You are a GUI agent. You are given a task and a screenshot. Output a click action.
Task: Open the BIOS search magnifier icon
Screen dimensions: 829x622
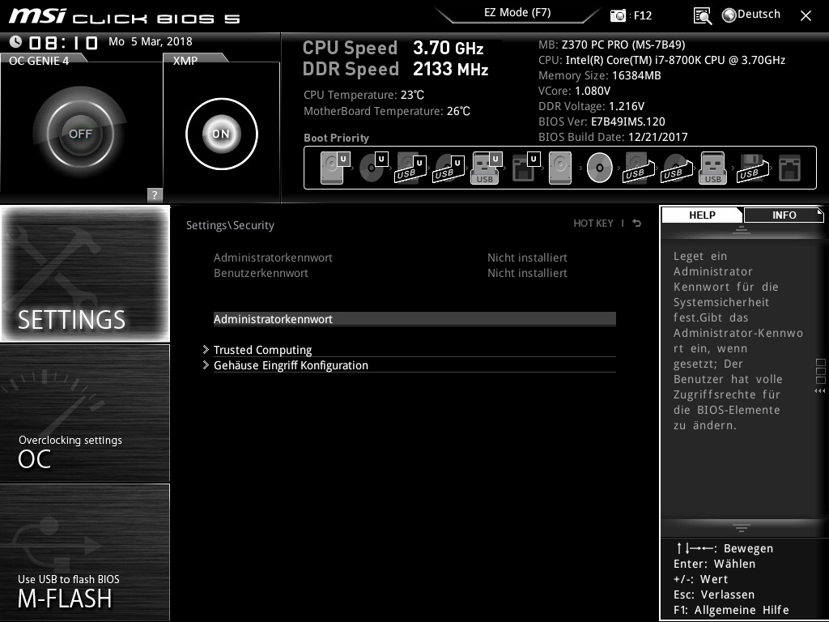[x=703, y=16]
